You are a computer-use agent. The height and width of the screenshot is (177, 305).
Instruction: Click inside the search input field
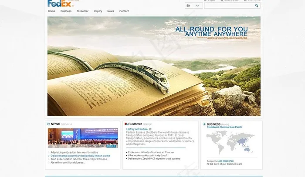pyautogui.click(x=229, y=6)
